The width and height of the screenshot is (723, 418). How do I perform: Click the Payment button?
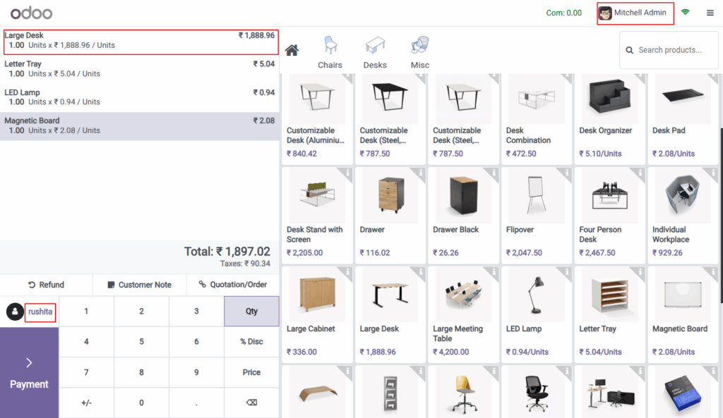pos(29,374)
